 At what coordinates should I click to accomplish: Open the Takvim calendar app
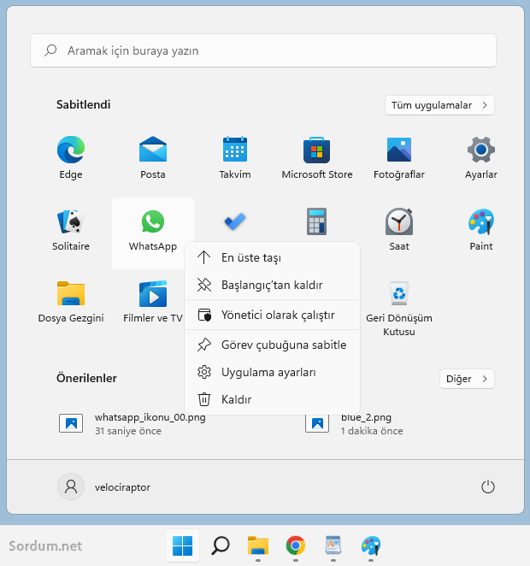(x=235, y=157)
